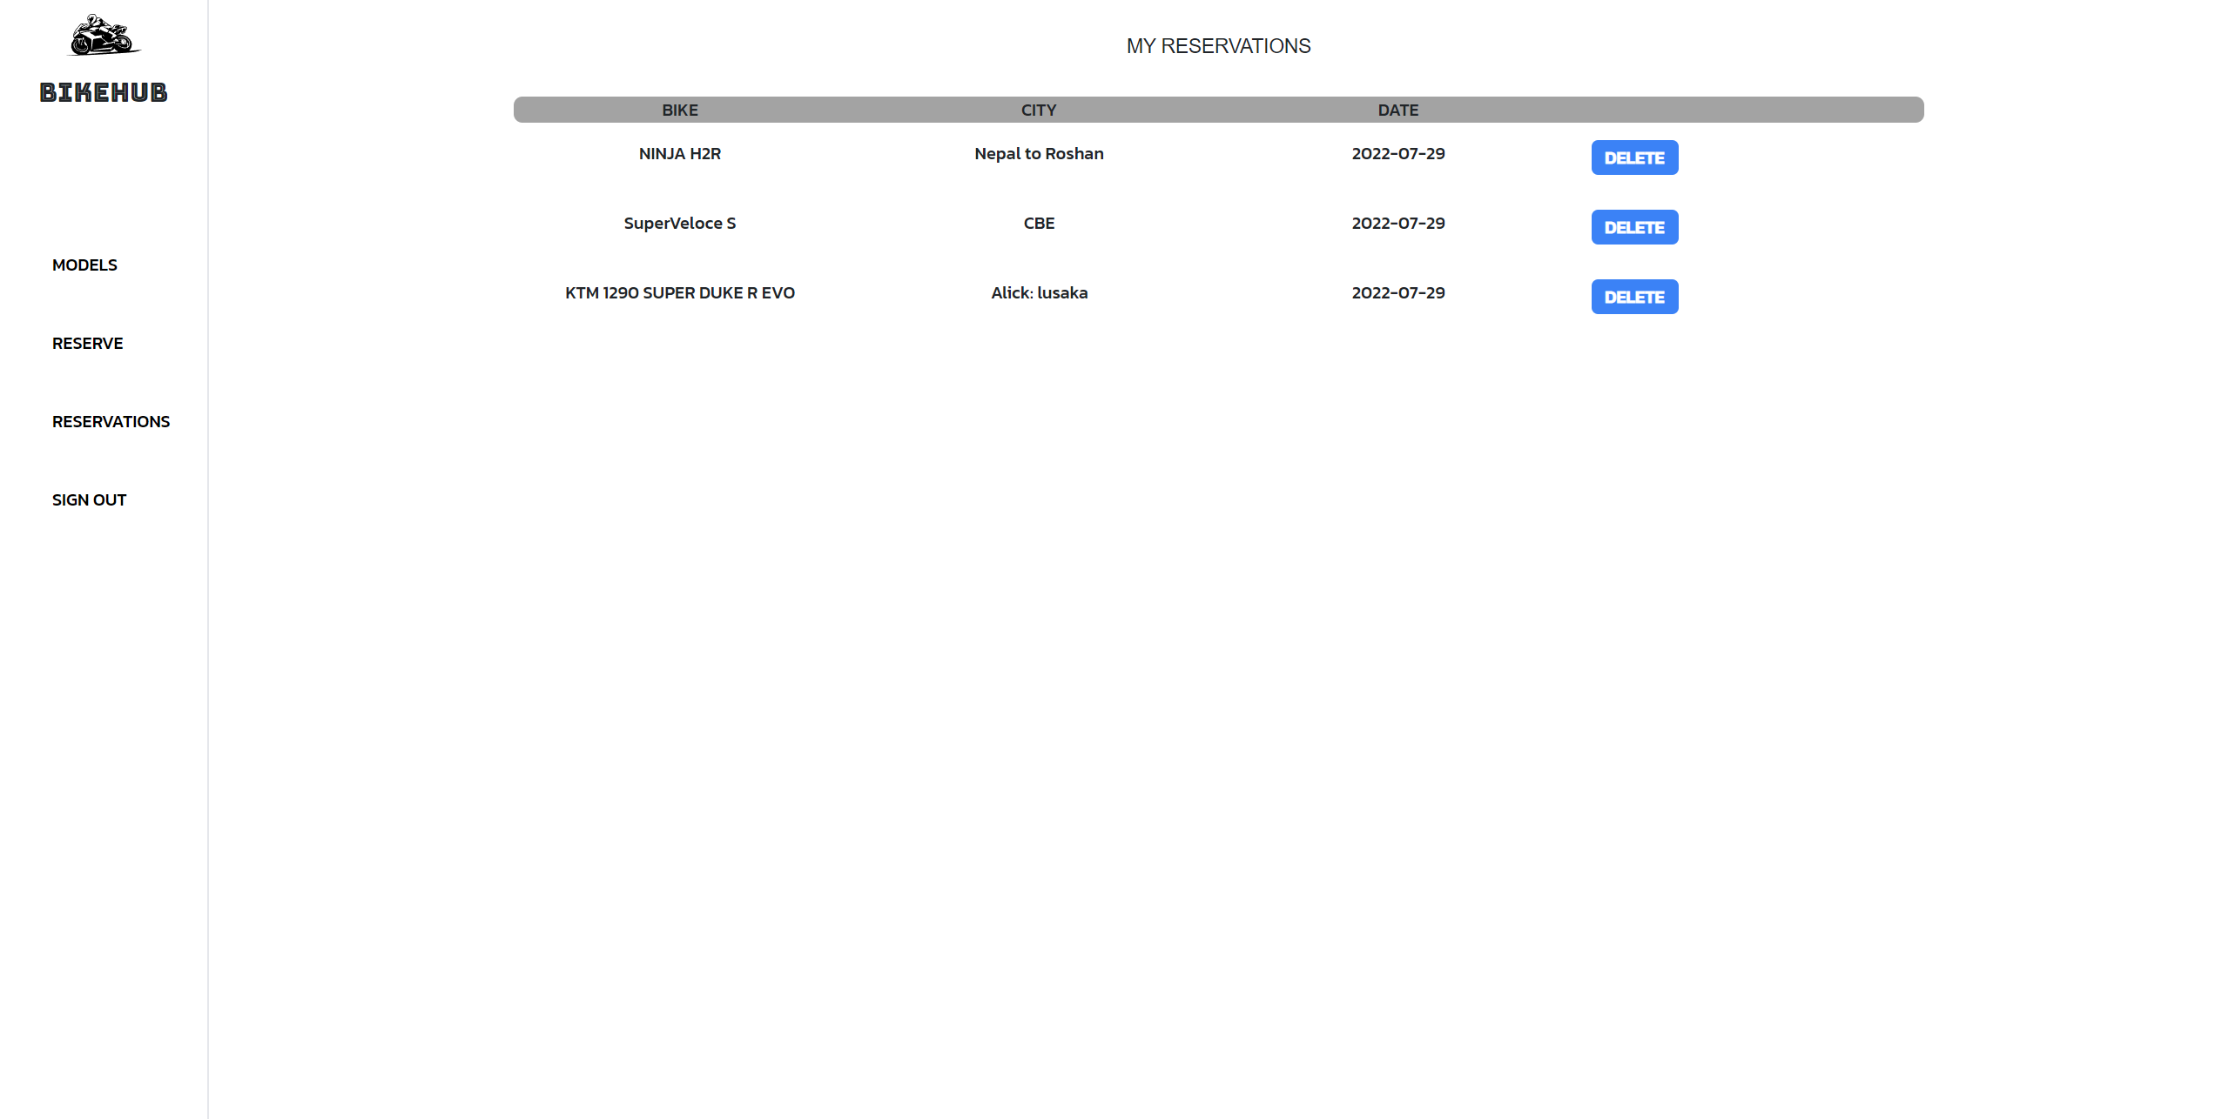Click the BIKE column header

coord(679,111)
